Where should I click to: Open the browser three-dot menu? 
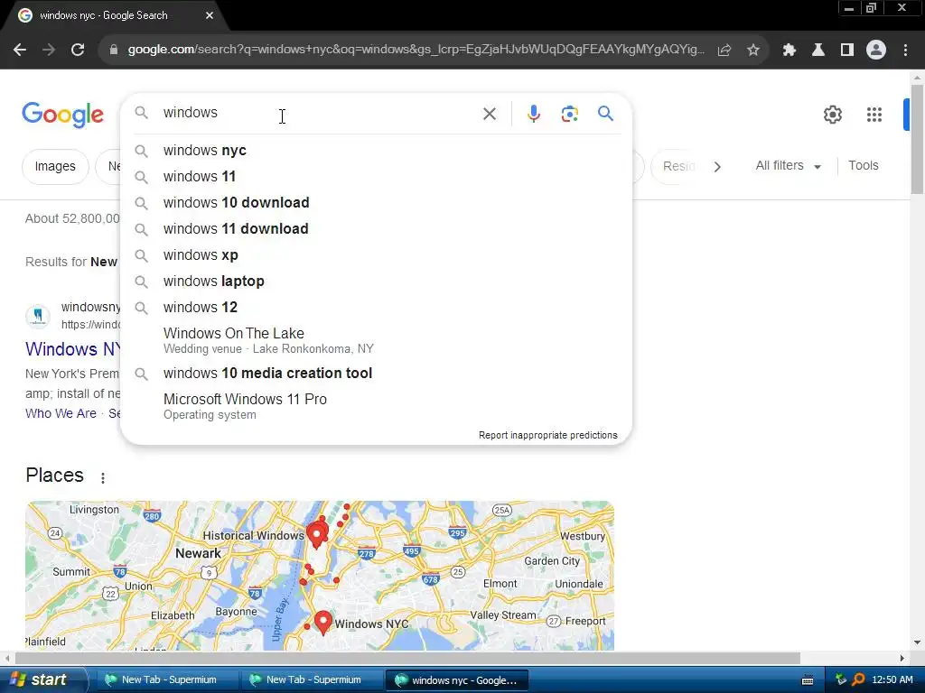click(x=905, y=51)
